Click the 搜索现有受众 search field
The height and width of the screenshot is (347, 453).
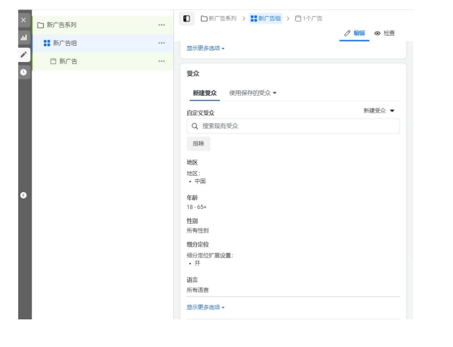pos(293,126)
